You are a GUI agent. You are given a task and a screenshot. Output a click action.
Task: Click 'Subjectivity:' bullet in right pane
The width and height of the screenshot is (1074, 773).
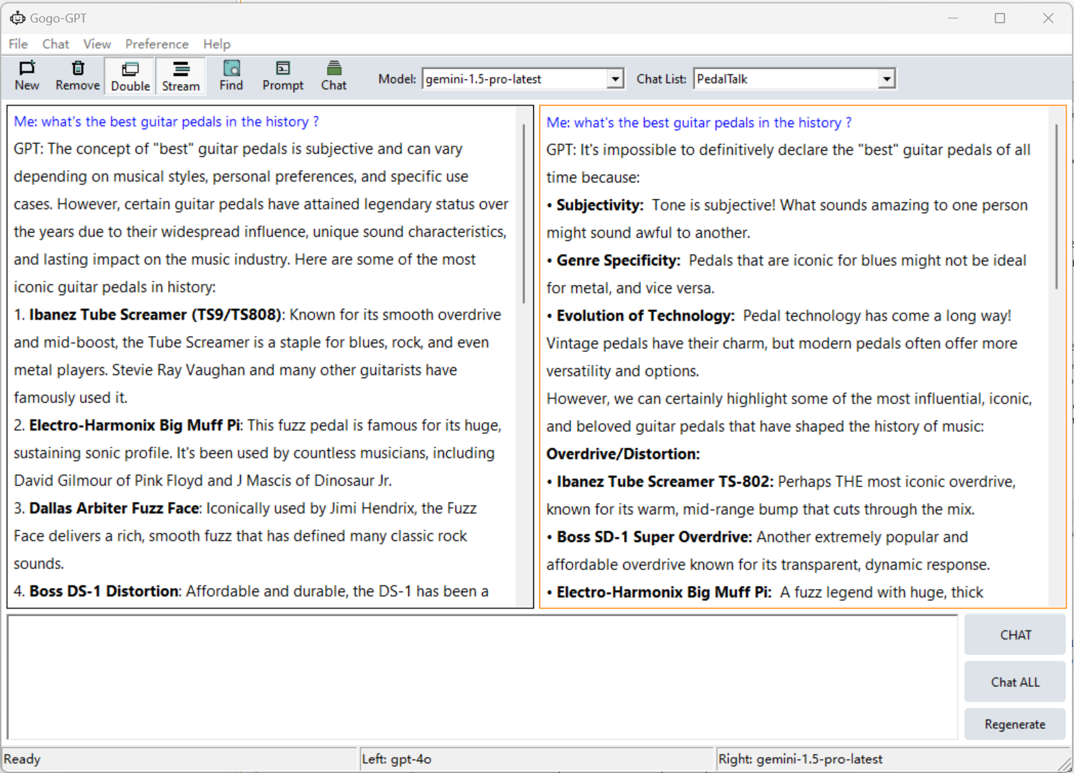click(x=599, y=206)
